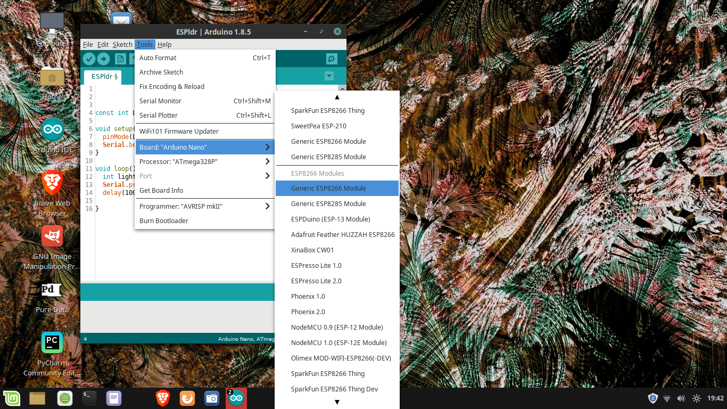Select the highlighted Generic ESP8266 Module board
The image size is (727, 409).
click(337, 188)
